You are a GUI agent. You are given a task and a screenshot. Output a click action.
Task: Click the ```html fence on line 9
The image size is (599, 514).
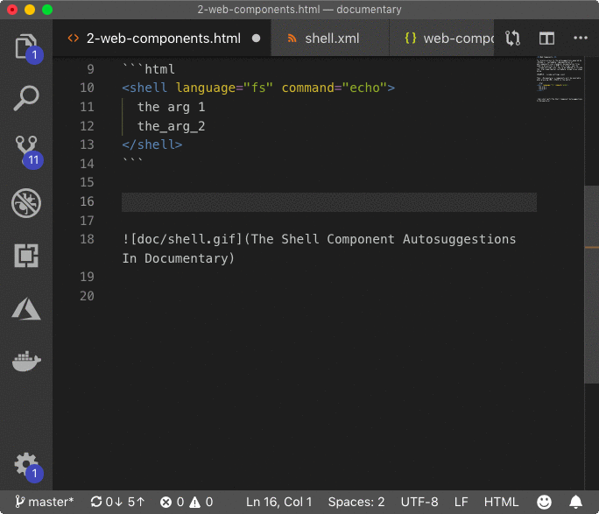click(149, 69)
